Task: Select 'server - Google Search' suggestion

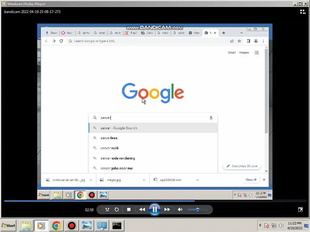Action: pos(153,128)
